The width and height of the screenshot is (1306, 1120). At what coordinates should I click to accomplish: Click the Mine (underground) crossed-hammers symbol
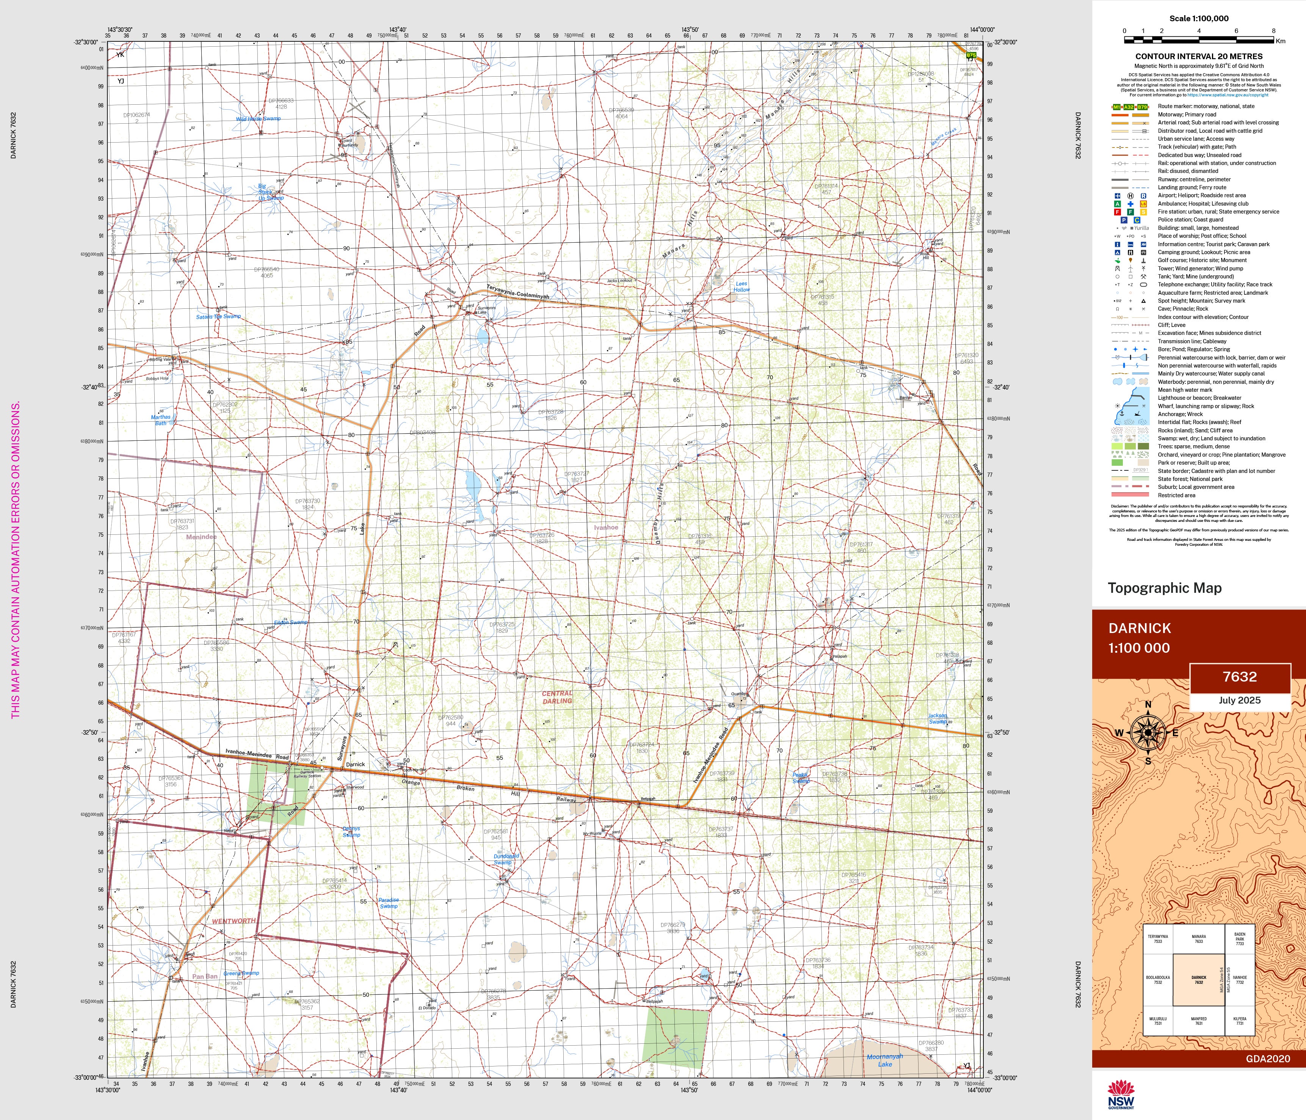click(x=1143, y=277)
